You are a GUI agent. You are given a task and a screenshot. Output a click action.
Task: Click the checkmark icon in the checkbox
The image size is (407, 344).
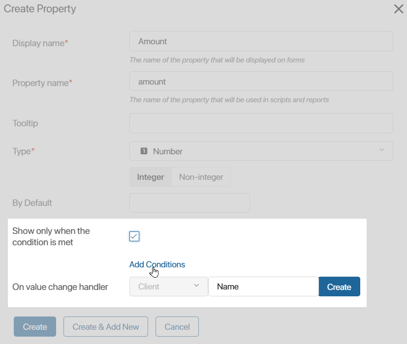[x=134, y=236]
